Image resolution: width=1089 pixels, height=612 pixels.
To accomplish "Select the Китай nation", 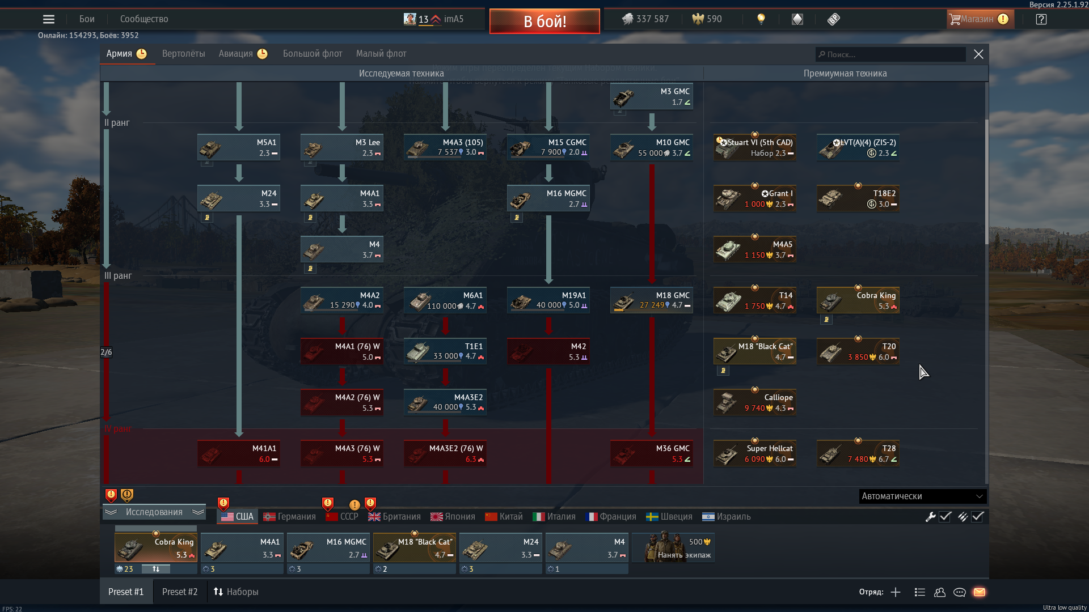I will (x=504, y=517).
